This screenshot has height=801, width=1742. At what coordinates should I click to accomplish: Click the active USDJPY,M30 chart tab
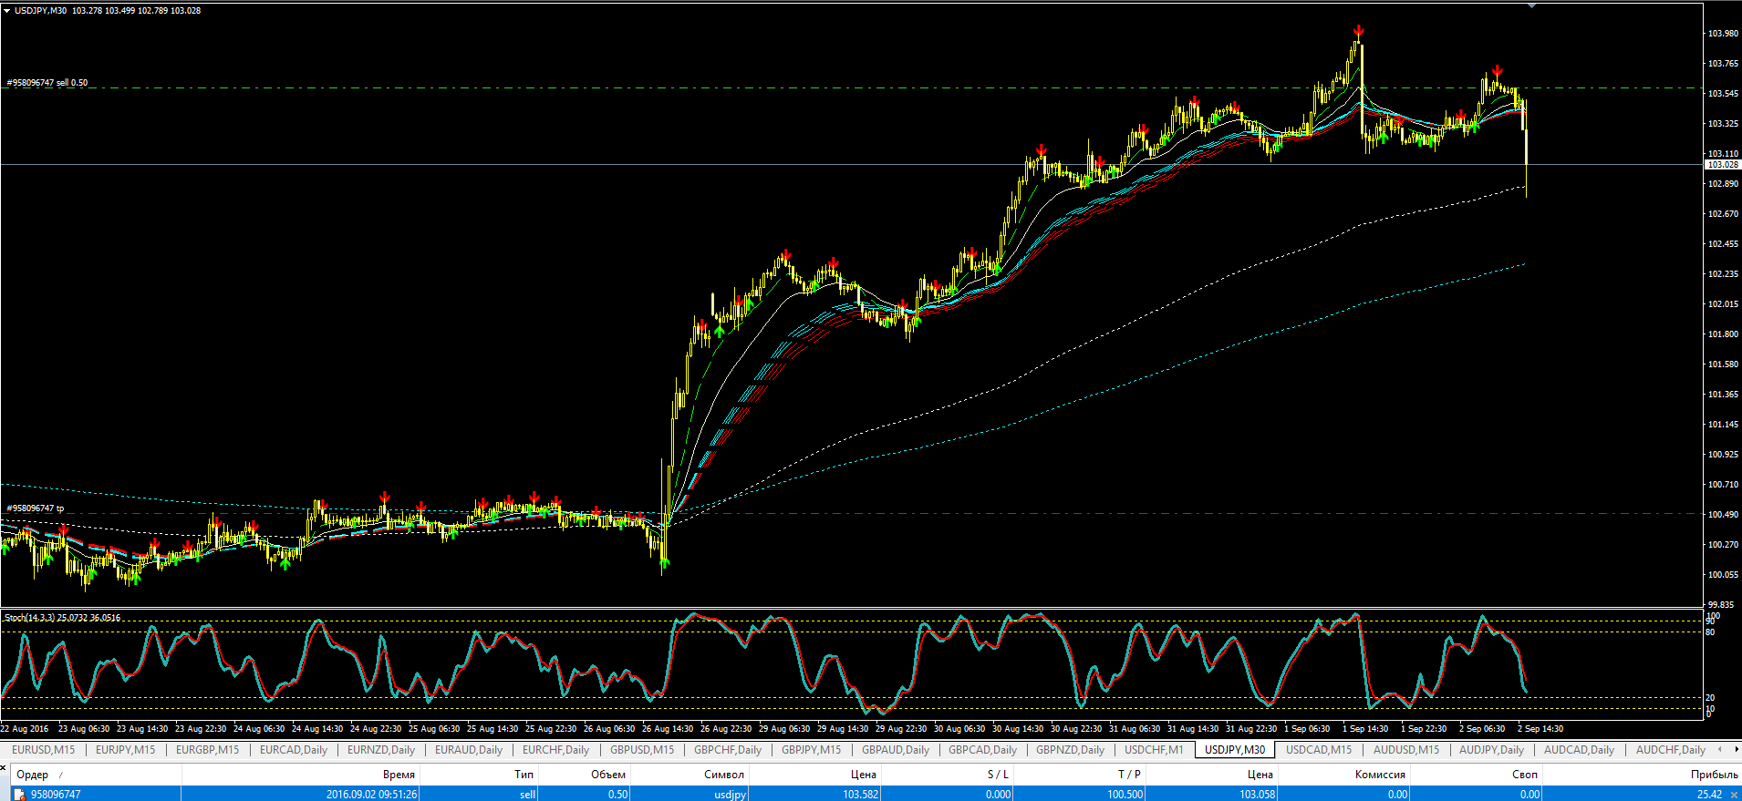pyautogui.click(x=1235, y=750)
